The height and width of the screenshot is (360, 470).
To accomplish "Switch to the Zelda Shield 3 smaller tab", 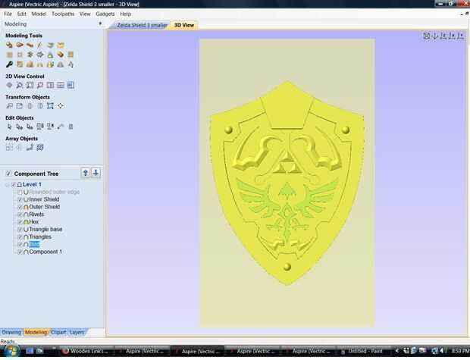I will click(x=142, y=25).
